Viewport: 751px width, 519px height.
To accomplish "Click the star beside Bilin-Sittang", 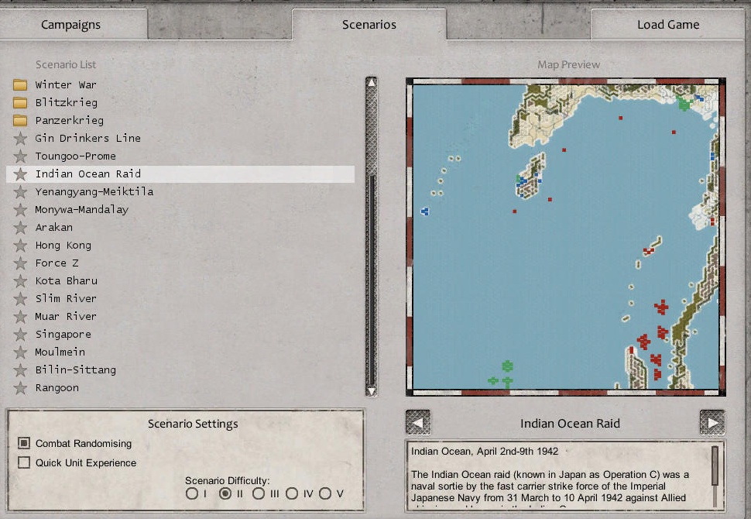I will point(20,370).
